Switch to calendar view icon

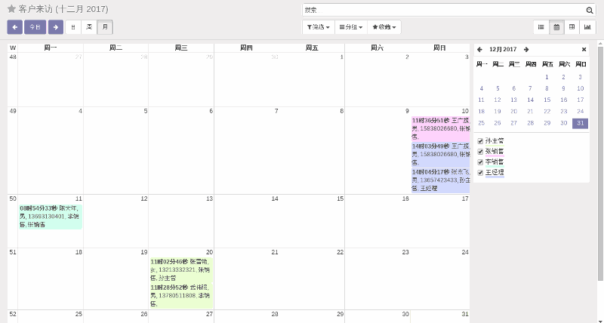[x=556, y=27]
